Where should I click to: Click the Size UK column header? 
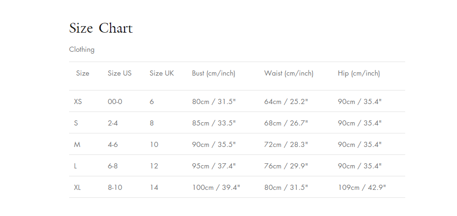pos(162,73)
